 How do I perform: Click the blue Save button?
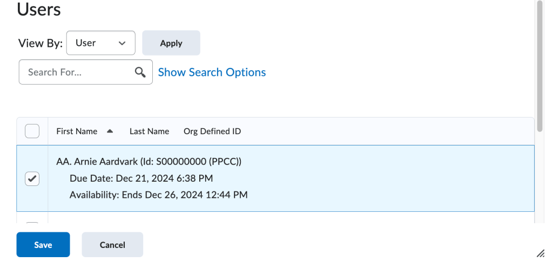click(43, 245)
